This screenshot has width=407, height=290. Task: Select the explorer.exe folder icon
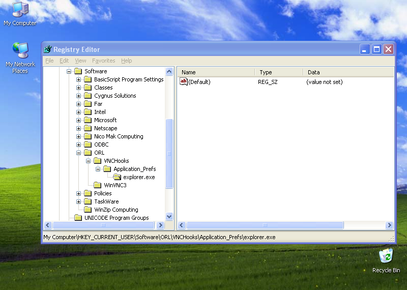click(x=117, y=177)
